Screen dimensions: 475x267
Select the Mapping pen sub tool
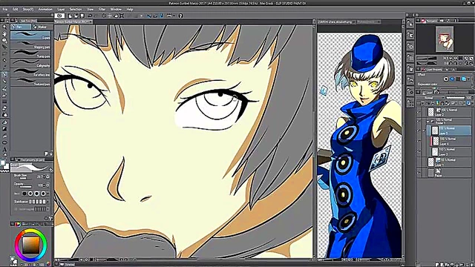30,45
